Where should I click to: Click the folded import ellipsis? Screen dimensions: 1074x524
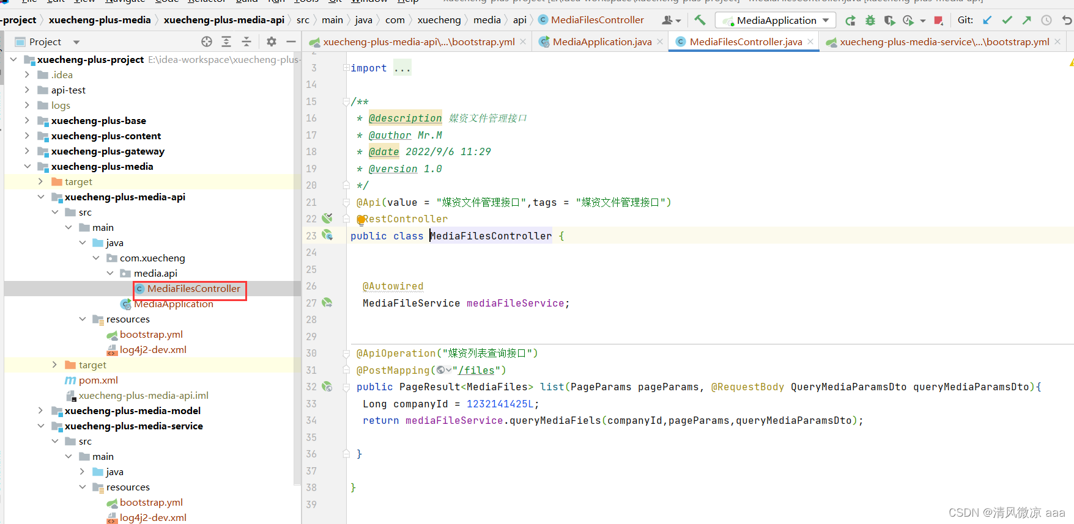tap(402, 68)
